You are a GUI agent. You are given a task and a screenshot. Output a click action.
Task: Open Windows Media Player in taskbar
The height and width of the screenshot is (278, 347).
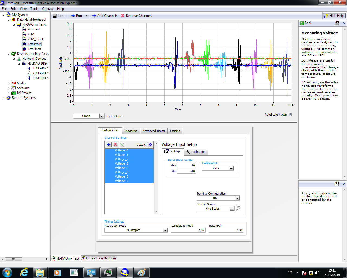pos(57,272)
